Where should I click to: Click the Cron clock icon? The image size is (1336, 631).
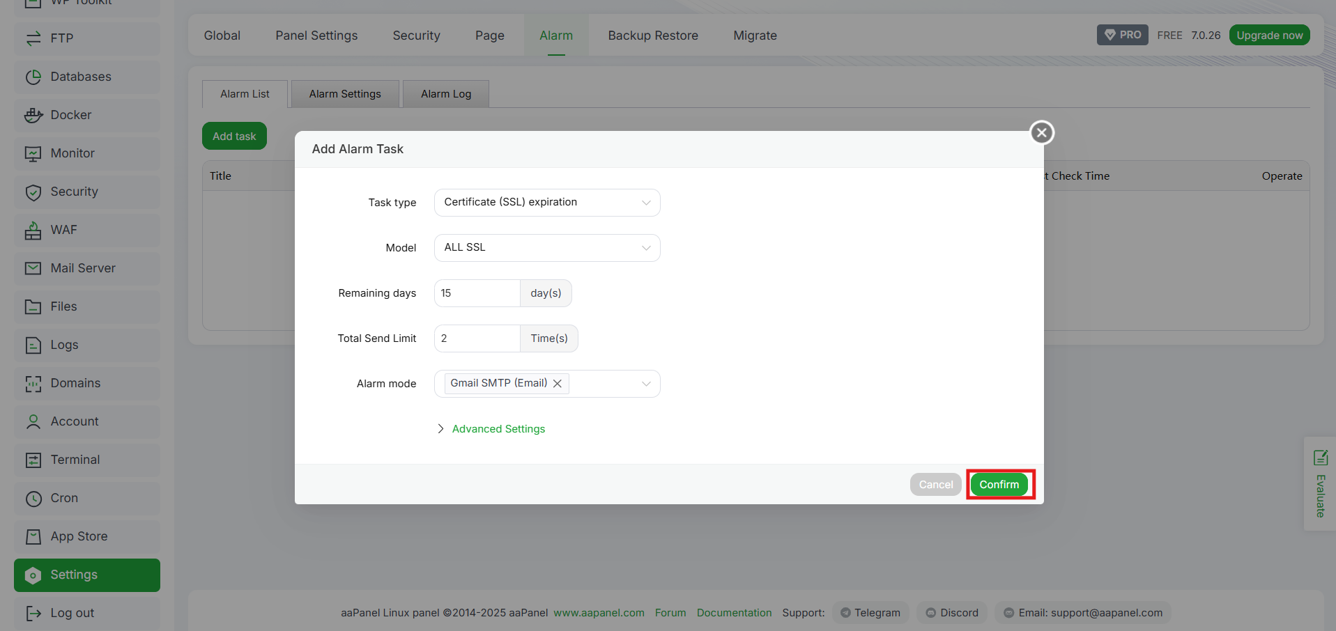click(x=33, y=498)
